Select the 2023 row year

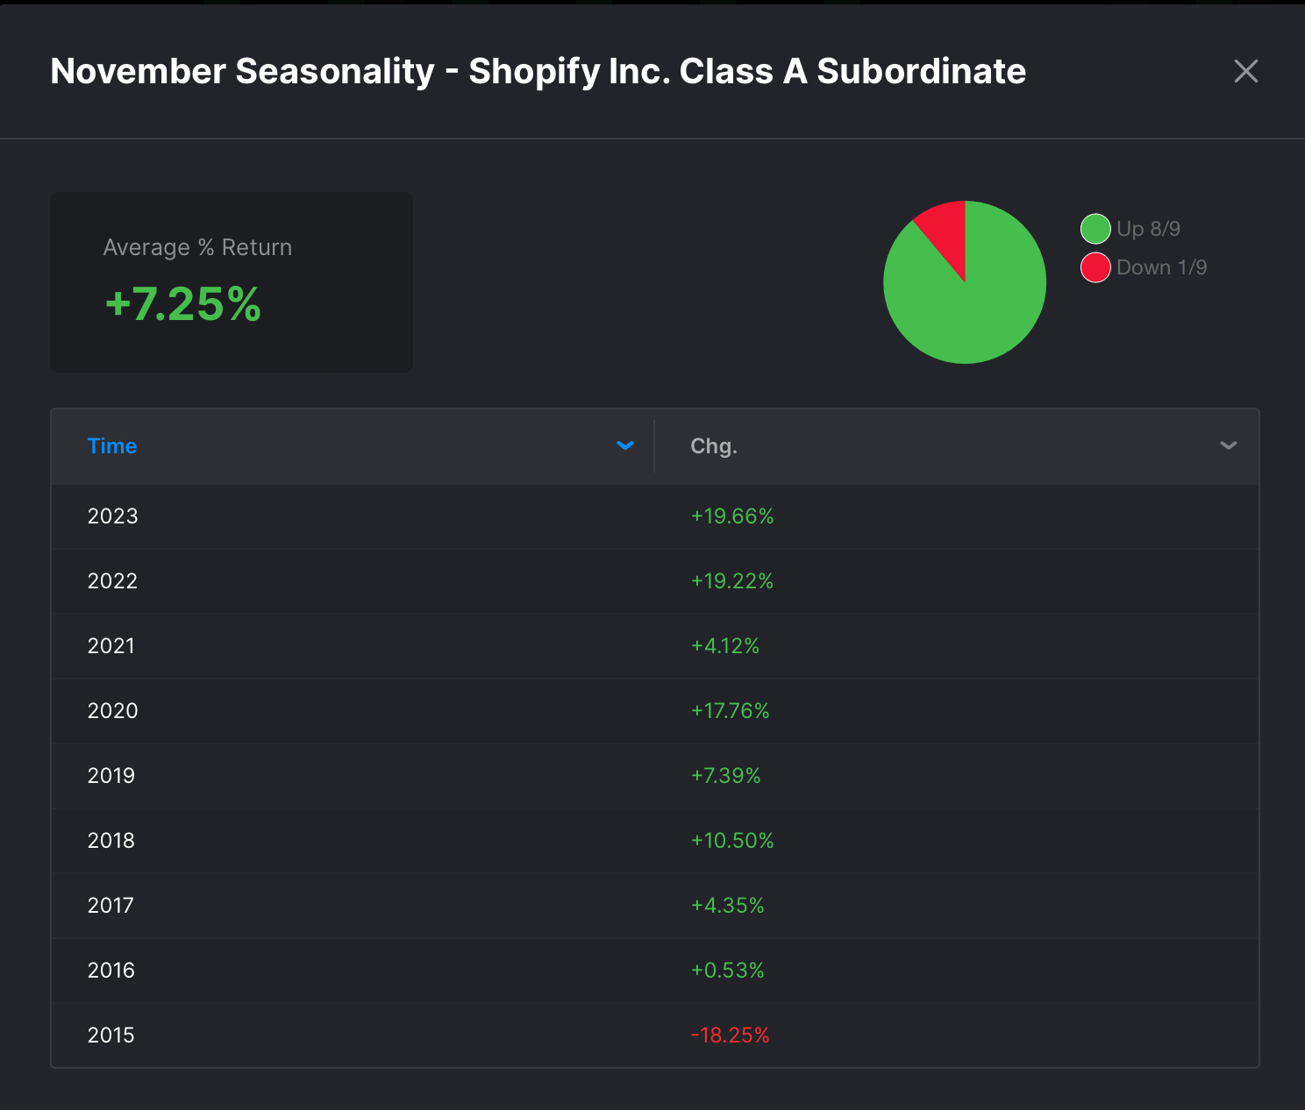[112, 516]
